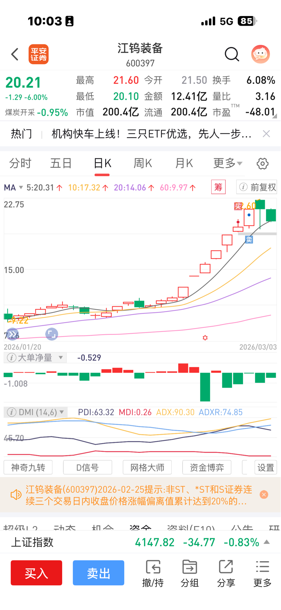Image resolution: width=281 pixels, height=610 pixels.
Task: Open the 机构快车上线 ETF news link
Action: point(152,134)
